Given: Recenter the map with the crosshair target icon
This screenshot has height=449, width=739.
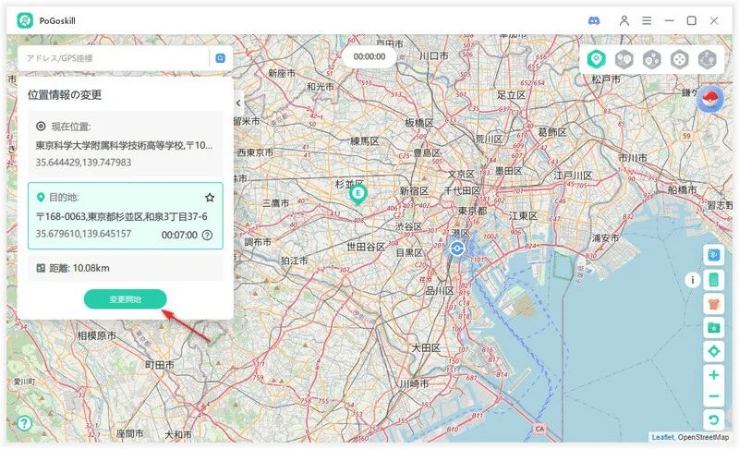Looking at the screenshot, I should (713, 351).
